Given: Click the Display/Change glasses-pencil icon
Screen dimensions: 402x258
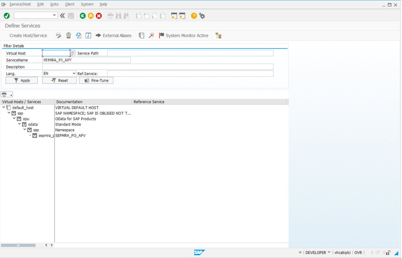Looking at the screenshot, I should (58, 35).
